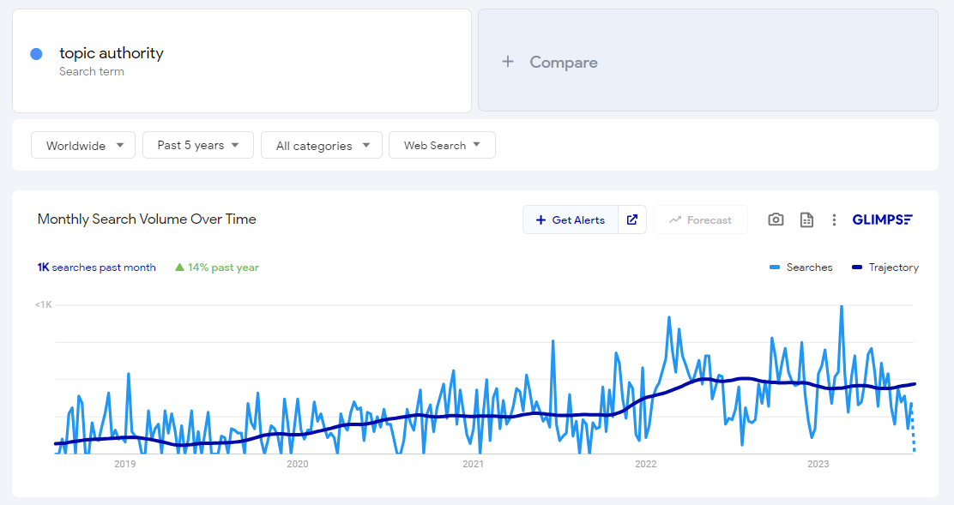Switch to Web Search type selector
The height and width of the screenshot is (505, 954).
click(x=442, y=145)
